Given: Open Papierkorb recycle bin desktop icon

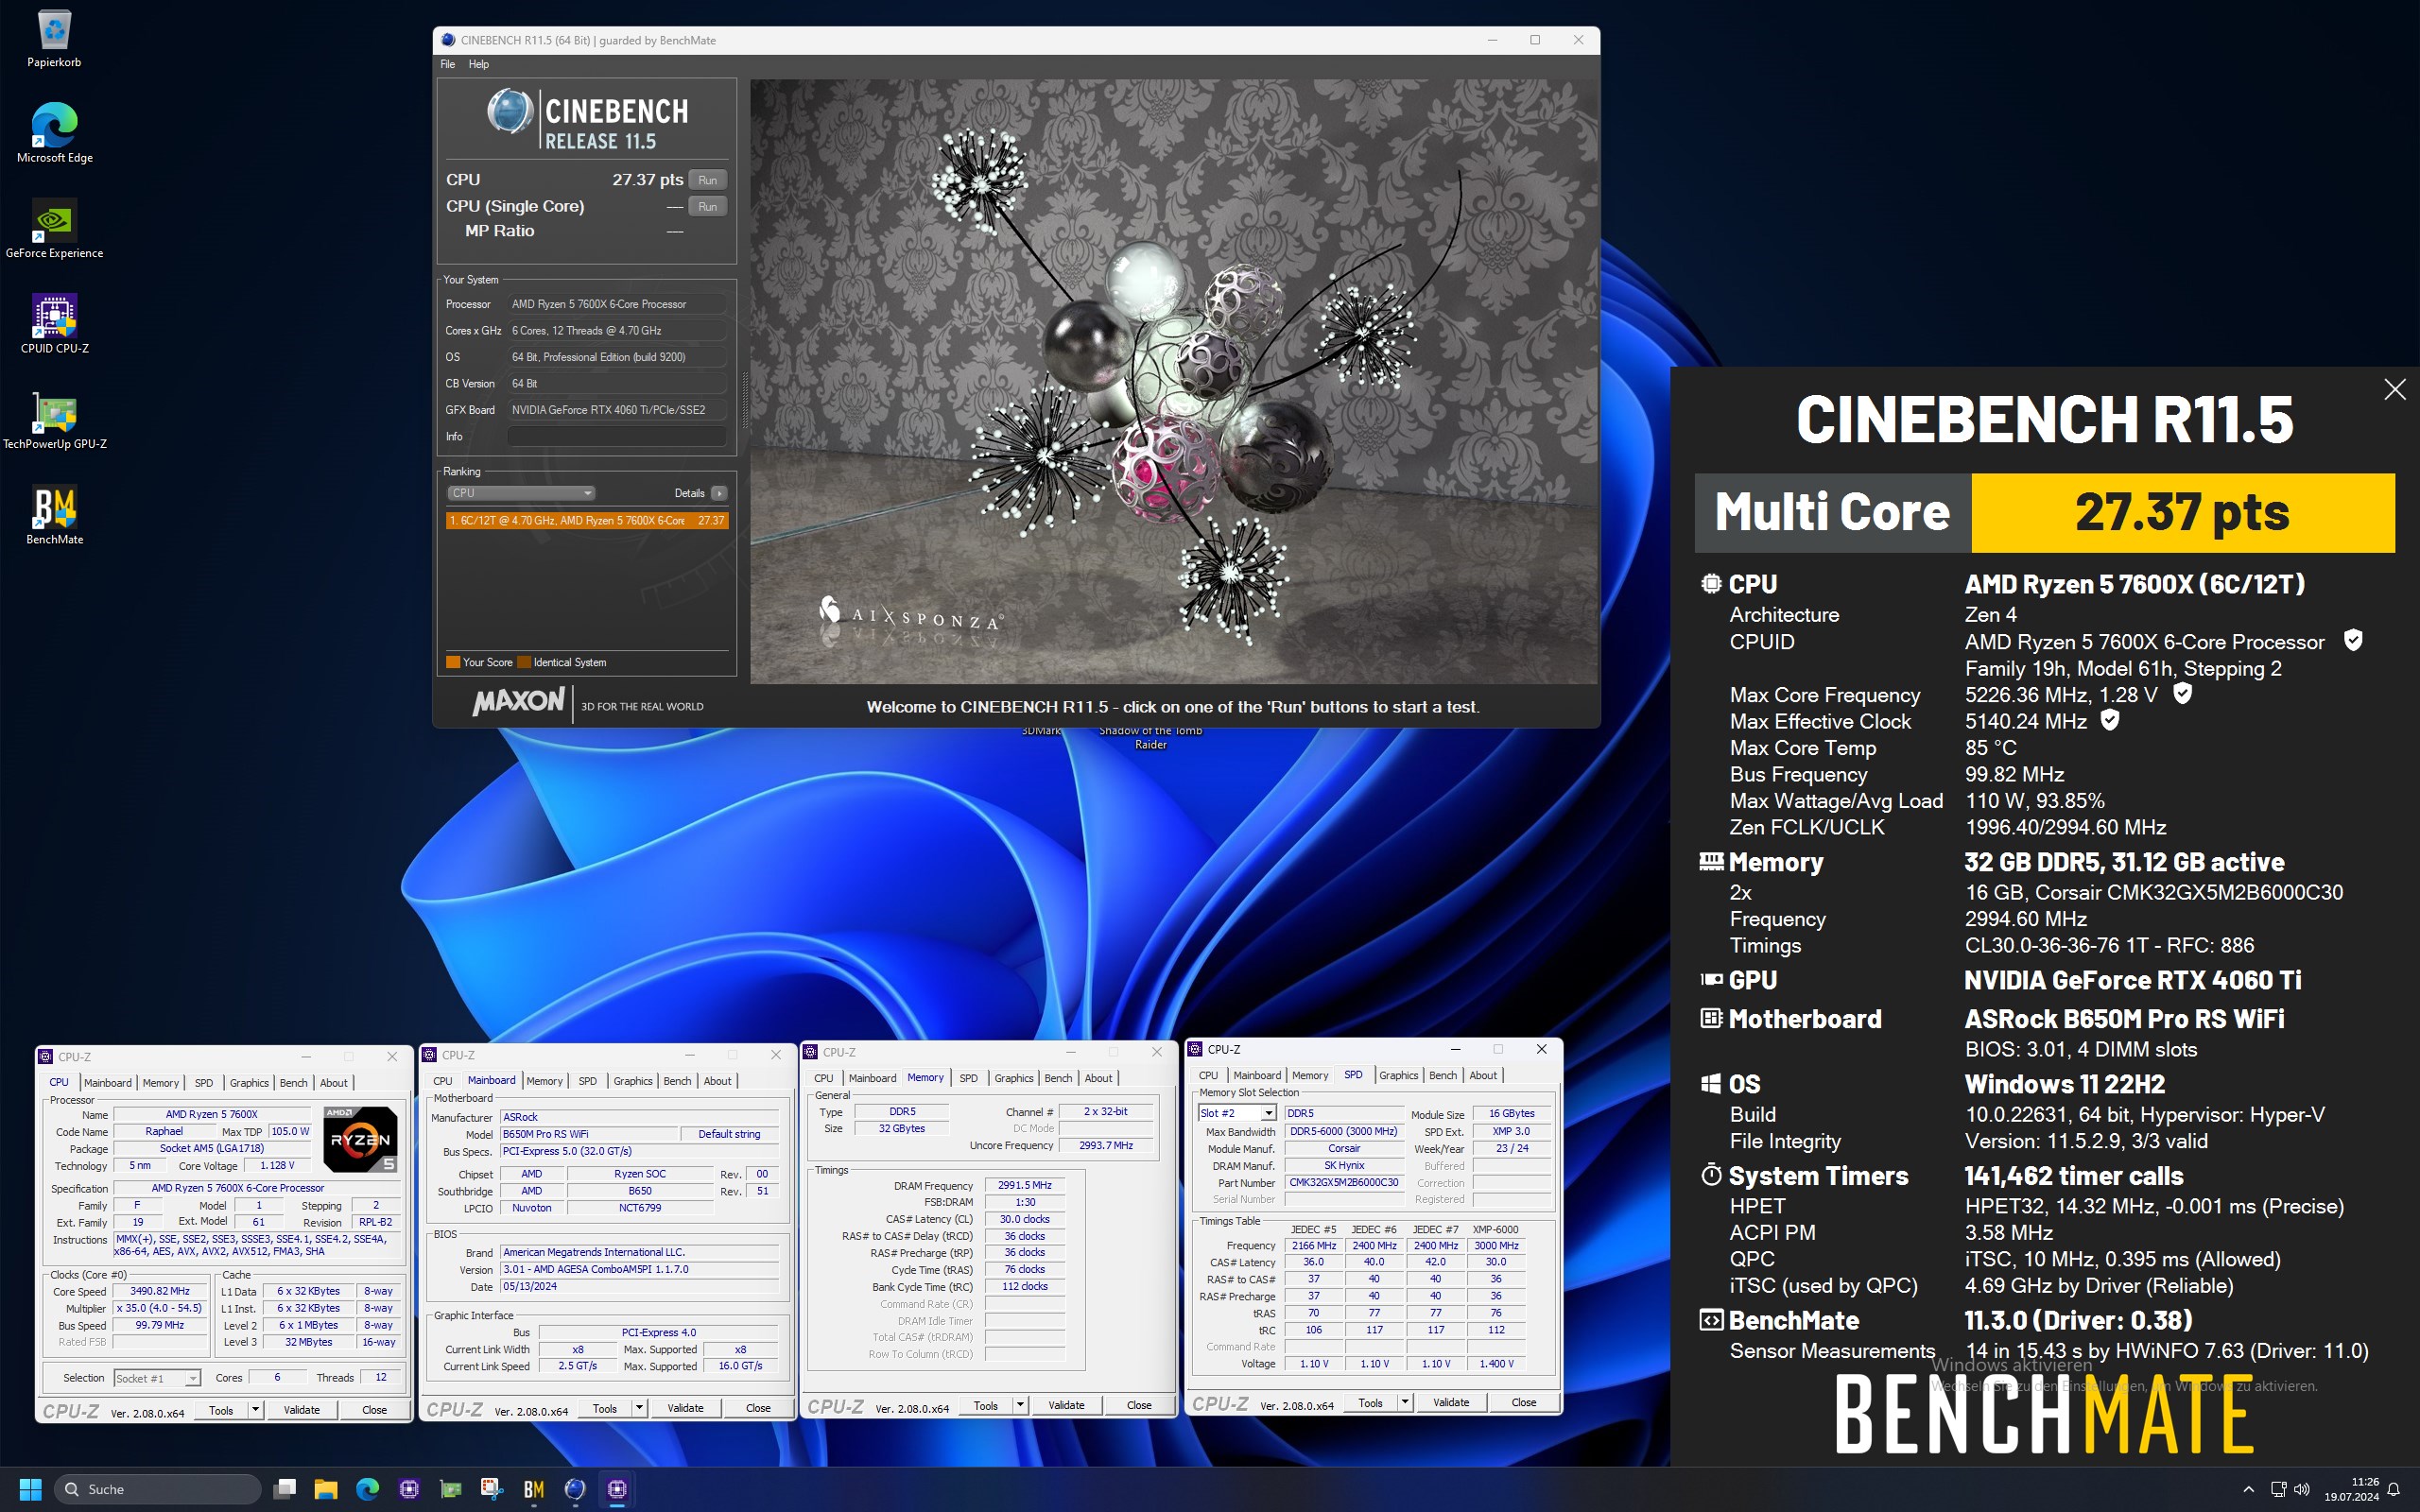Looking at the screenshot, I should click(x=54, y=38).
